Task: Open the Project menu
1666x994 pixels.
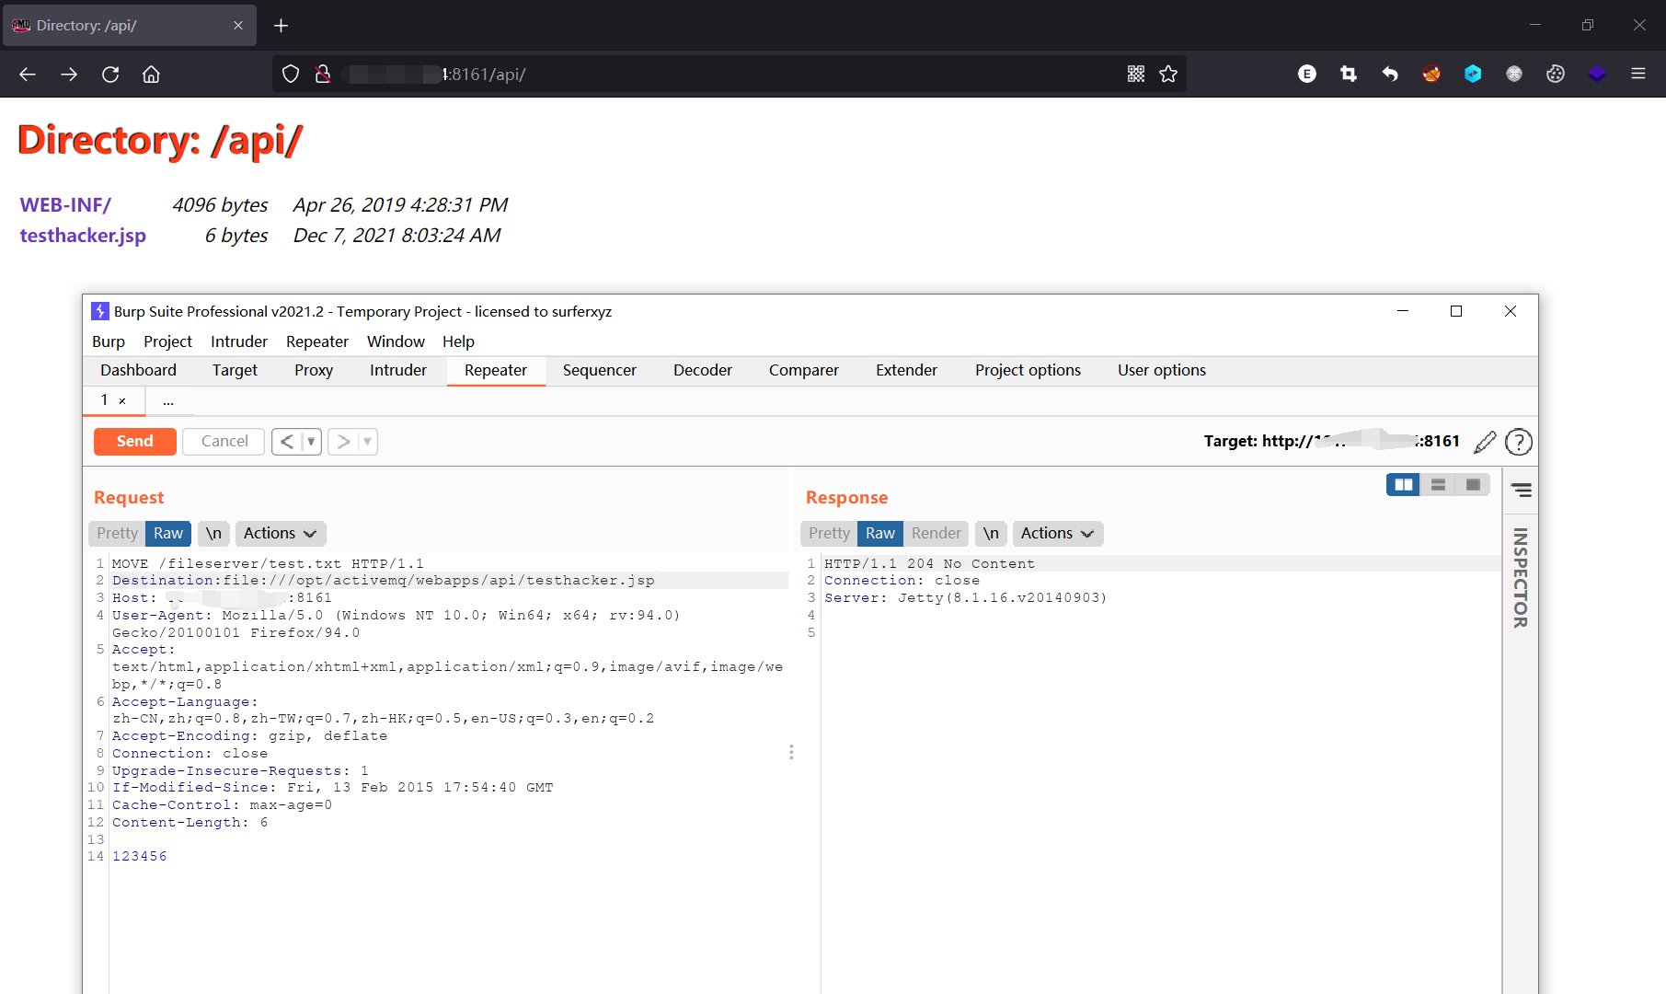Action: tap(167, 341)
